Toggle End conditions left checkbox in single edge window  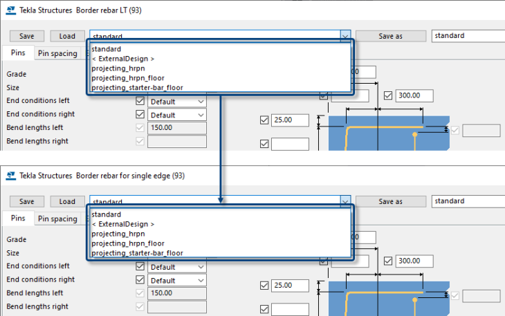140,266
